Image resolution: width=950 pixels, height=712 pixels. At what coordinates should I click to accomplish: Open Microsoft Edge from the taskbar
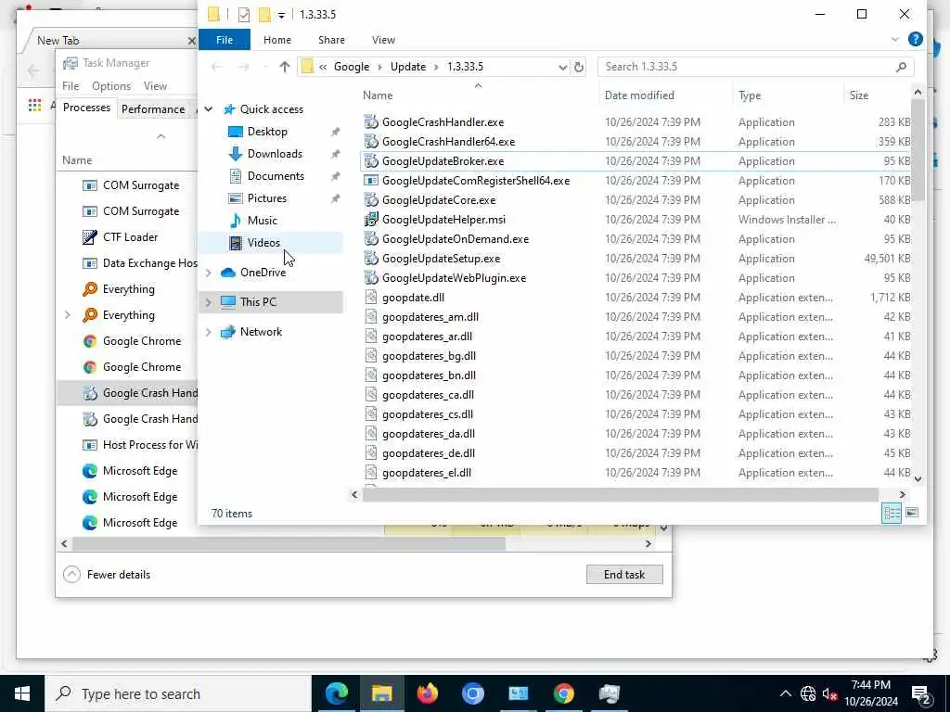click(336, 693)
